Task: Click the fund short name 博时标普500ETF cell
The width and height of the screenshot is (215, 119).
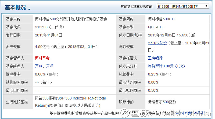Action: pos(177,19)
